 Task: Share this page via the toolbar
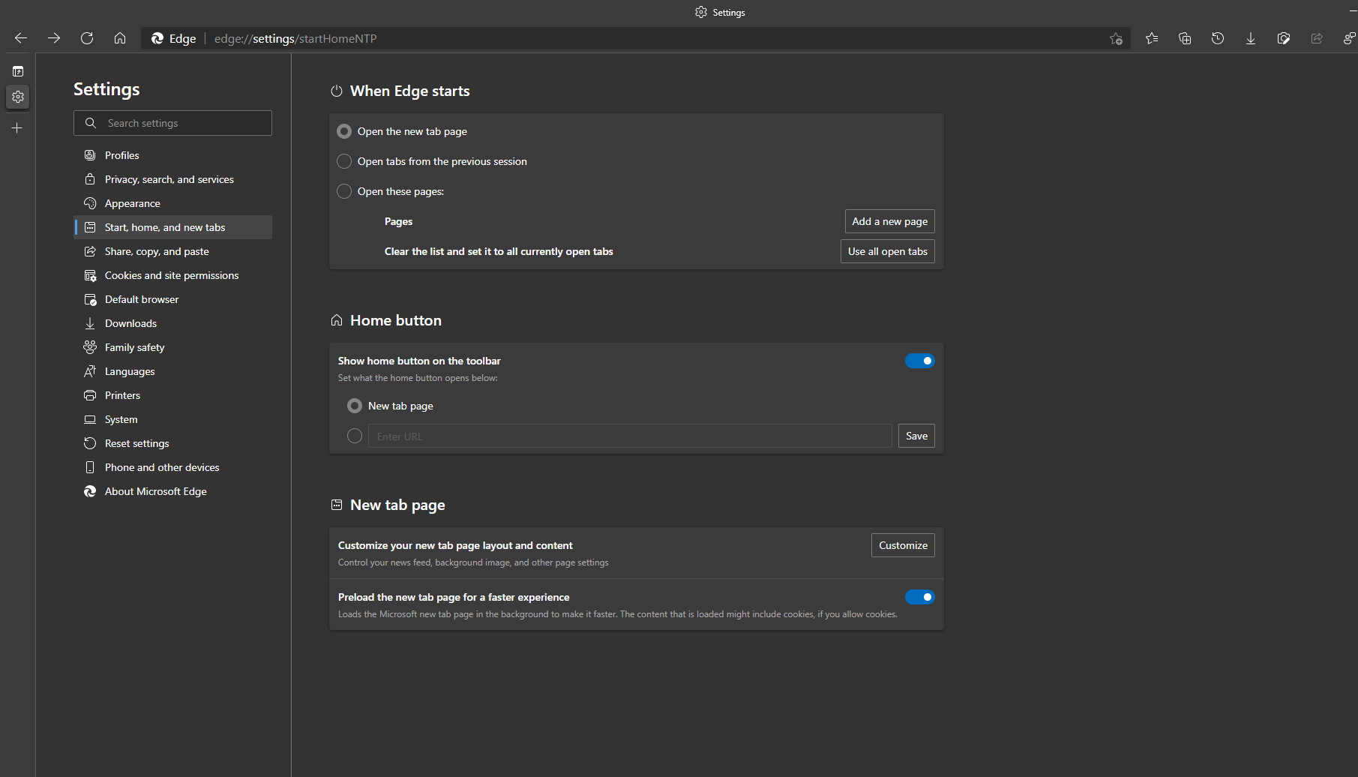[1317, 38]
